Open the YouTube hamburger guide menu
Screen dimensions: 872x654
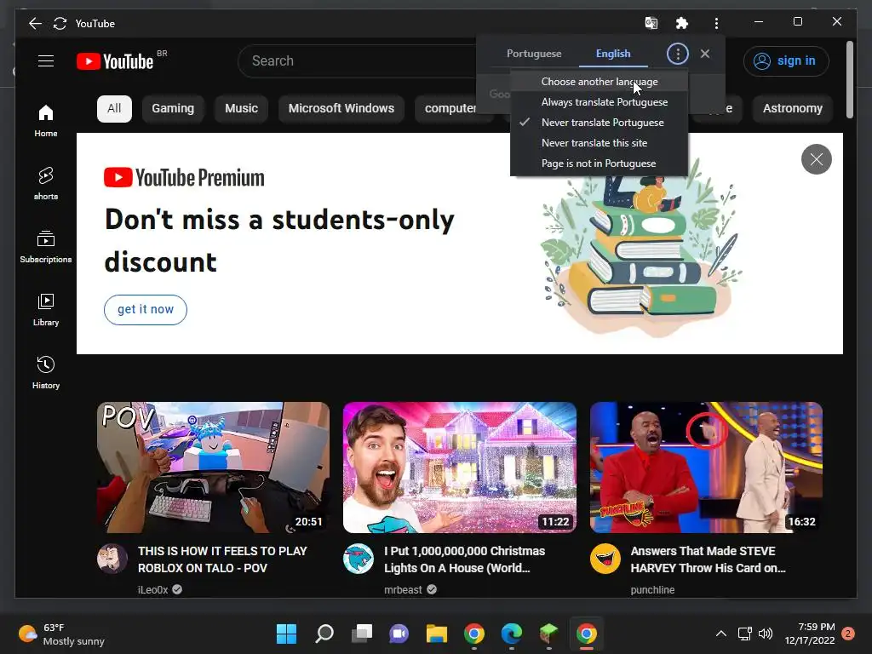coord(46,60)
